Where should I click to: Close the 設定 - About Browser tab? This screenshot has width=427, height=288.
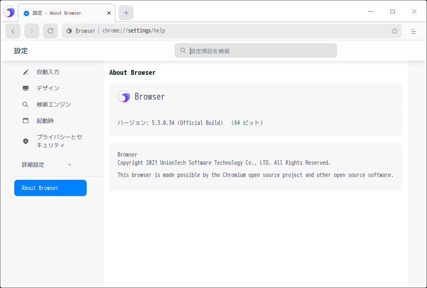coord(109,13)
